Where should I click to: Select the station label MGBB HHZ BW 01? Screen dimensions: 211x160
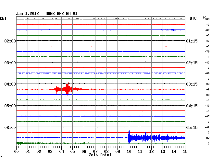pyautogui.click(x=61, y=14)
